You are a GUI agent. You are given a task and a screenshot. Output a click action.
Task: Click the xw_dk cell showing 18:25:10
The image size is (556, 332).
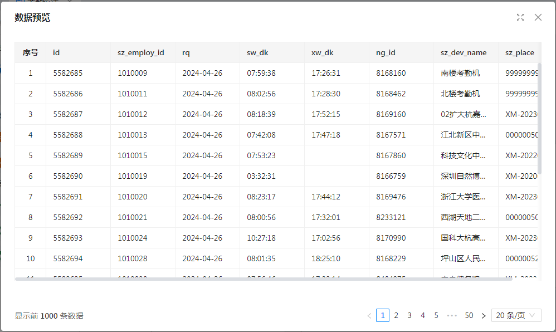[326, 258]
